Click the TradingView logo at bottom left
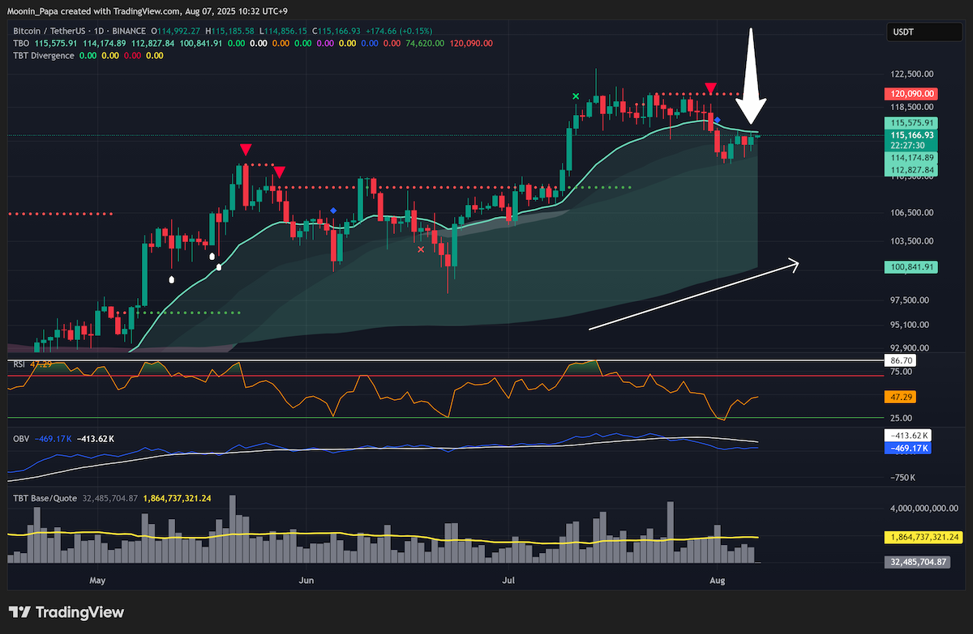973x634 pixels. (x=66, y=612)
